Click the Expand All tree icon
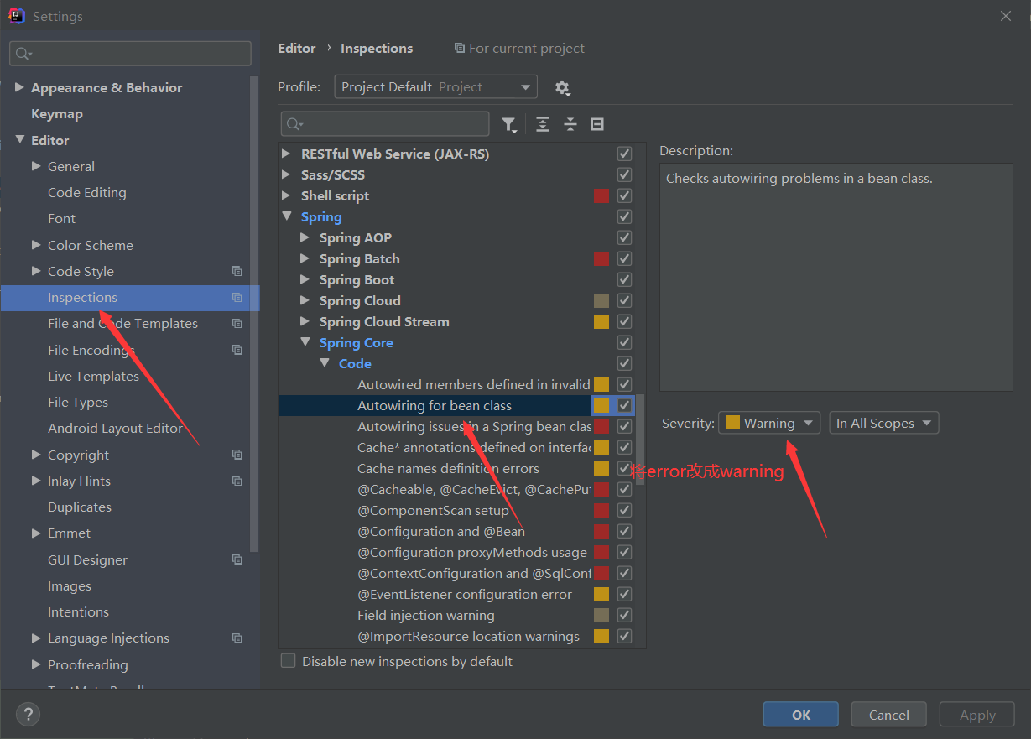This screenshot has height=739, width=1031. [543, 124]
